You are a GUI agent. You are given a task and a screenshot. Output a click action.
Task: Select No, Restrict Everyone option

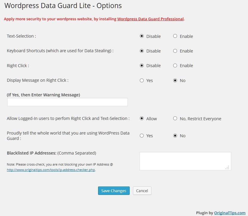[x=175, y=118]
